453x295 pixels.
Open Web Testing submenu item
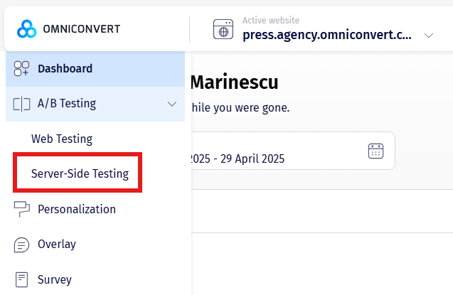pos(62,139)
